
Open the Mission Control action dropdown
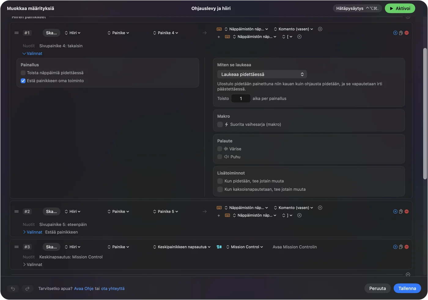click(245, 247)
